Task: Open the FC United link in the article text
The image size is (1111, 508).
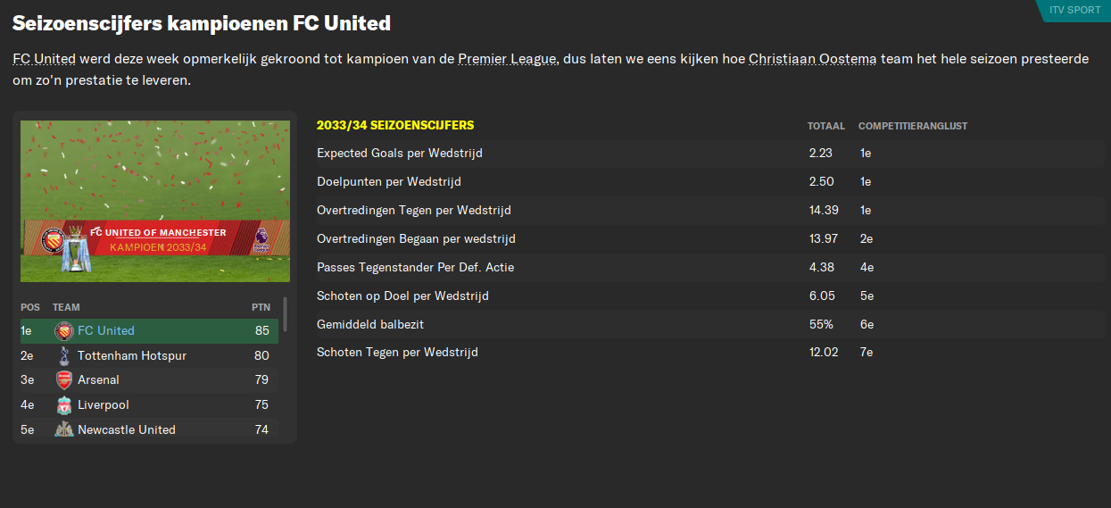Action: [x=44, y=59]
